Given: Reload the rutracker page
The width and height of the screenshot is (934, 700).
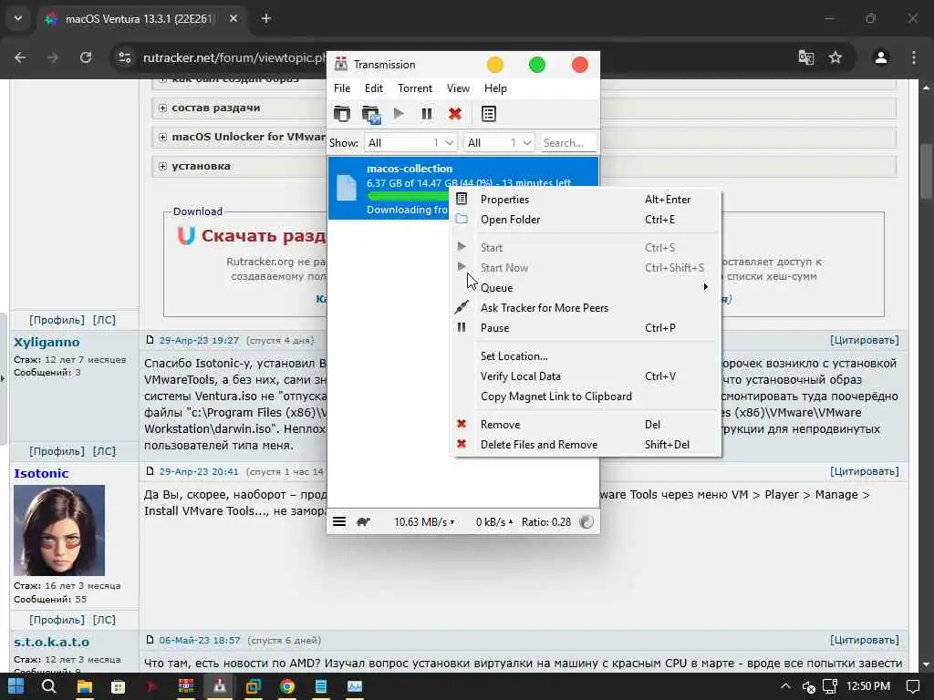Looking at the screenshot, I should (86, 57).
